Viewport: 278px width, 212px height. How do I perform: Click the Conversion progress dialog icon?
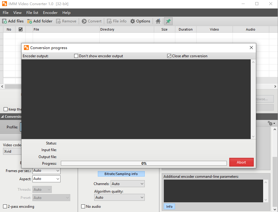(26, 48)
